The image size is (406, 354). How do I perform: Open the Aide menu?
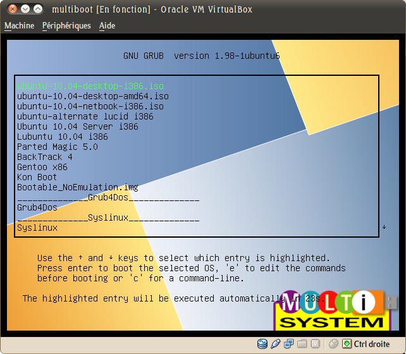[x=108, y=26]
